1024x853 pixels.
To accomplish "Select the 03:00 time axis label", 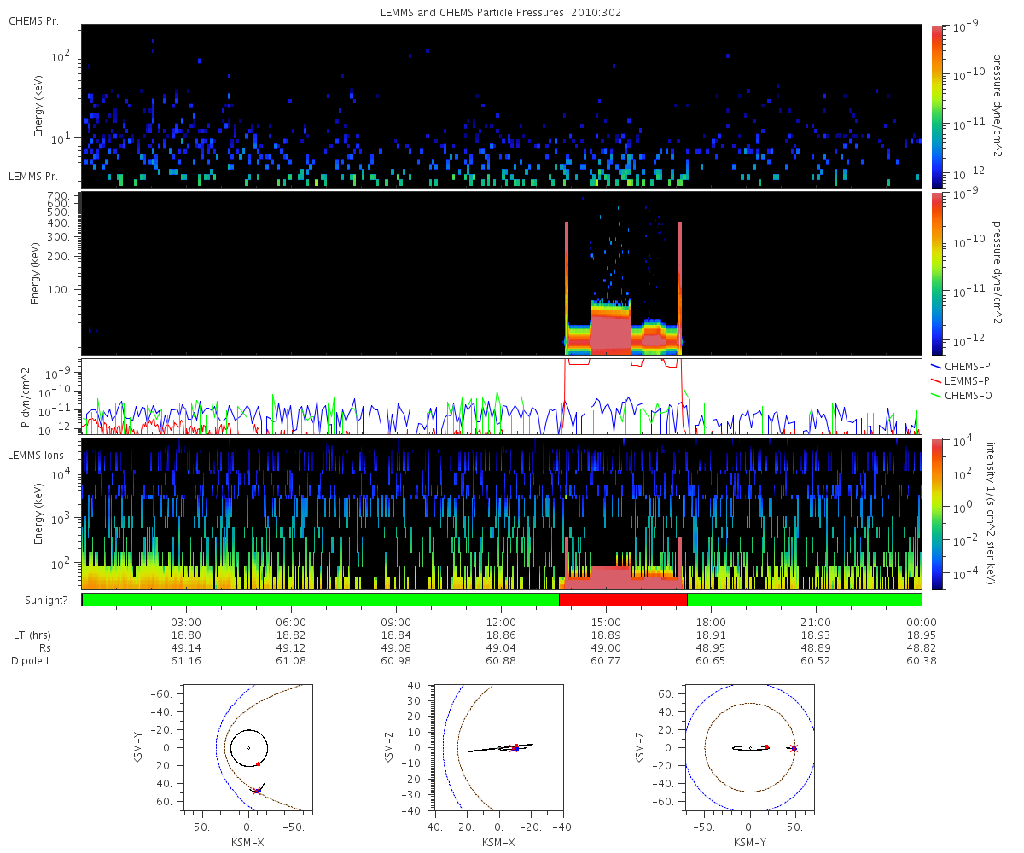I will pos(186,624).
